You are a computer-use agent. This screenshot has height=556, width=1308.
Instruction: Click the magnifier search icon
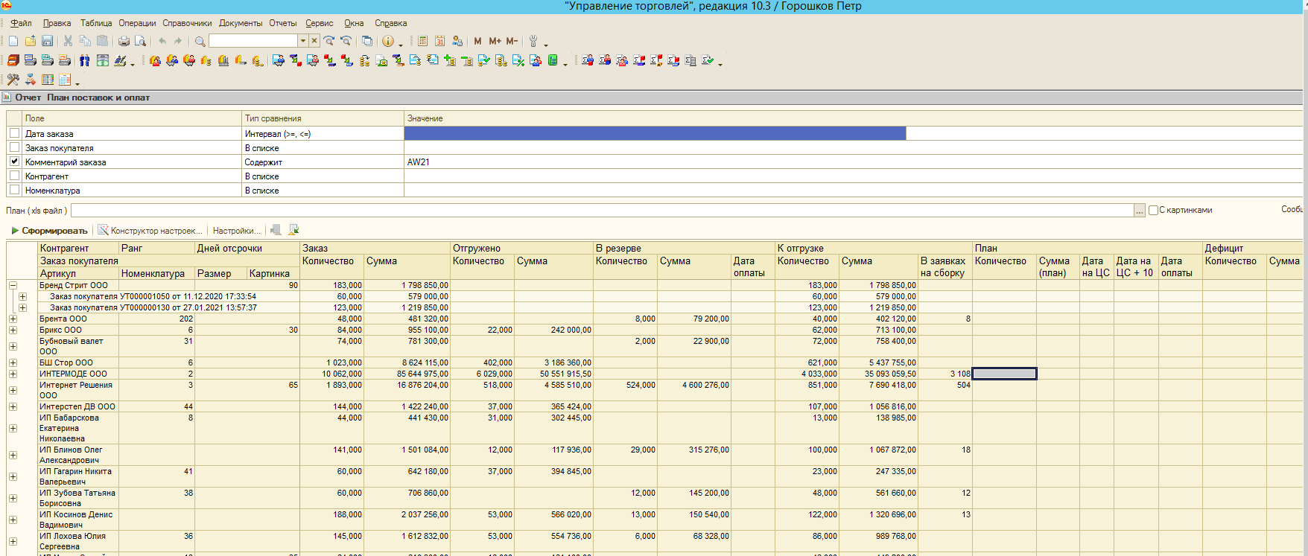[200, 41]
